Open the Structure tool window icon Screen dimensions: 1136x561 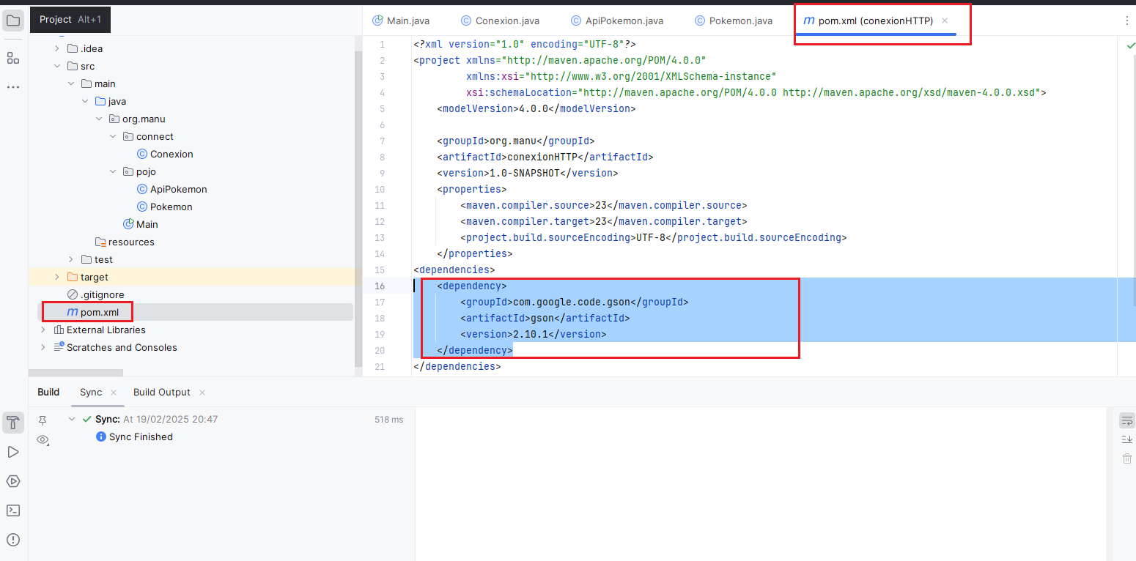point(13,58)
